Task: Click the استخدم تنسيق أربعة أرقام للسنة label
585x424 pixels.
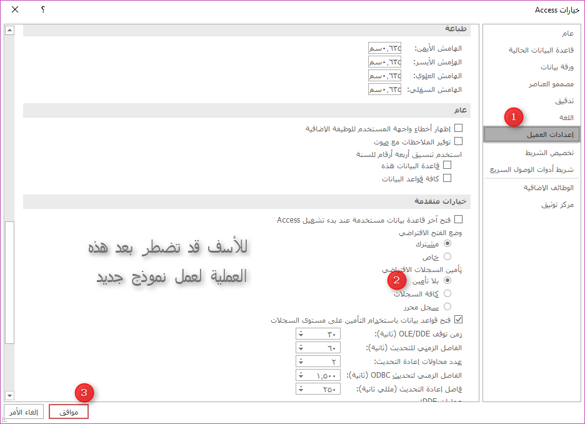Action: [x=409, y=154]
